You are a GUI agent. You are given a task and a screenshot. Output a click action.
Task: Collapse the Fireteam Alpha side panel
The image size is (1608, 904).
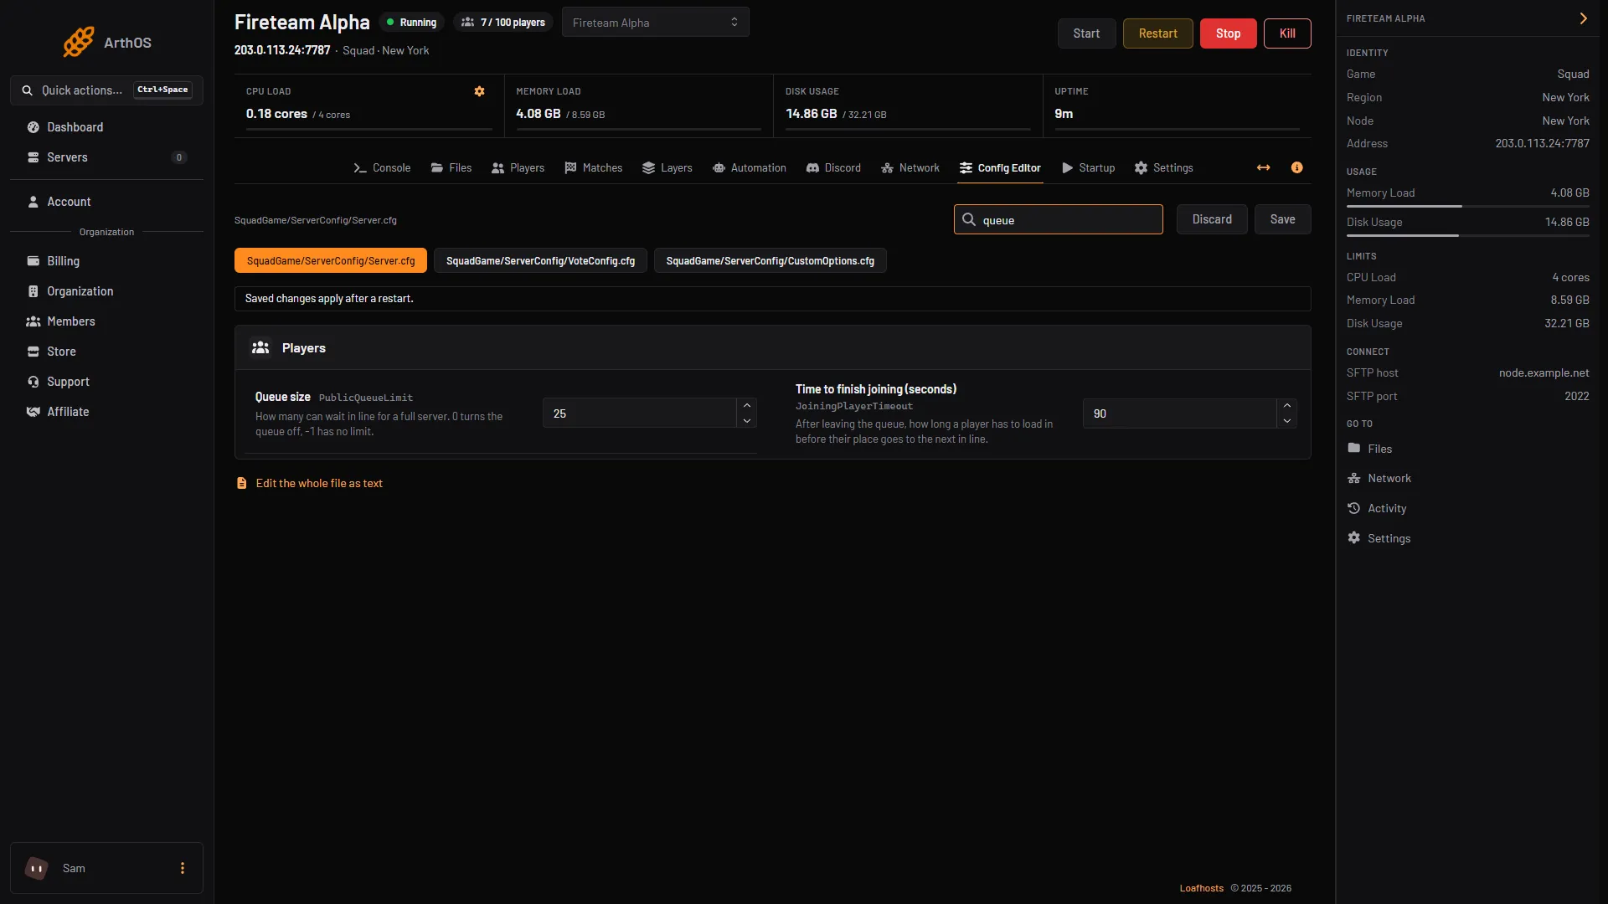pyautogui.click(x=1583, y=18)
